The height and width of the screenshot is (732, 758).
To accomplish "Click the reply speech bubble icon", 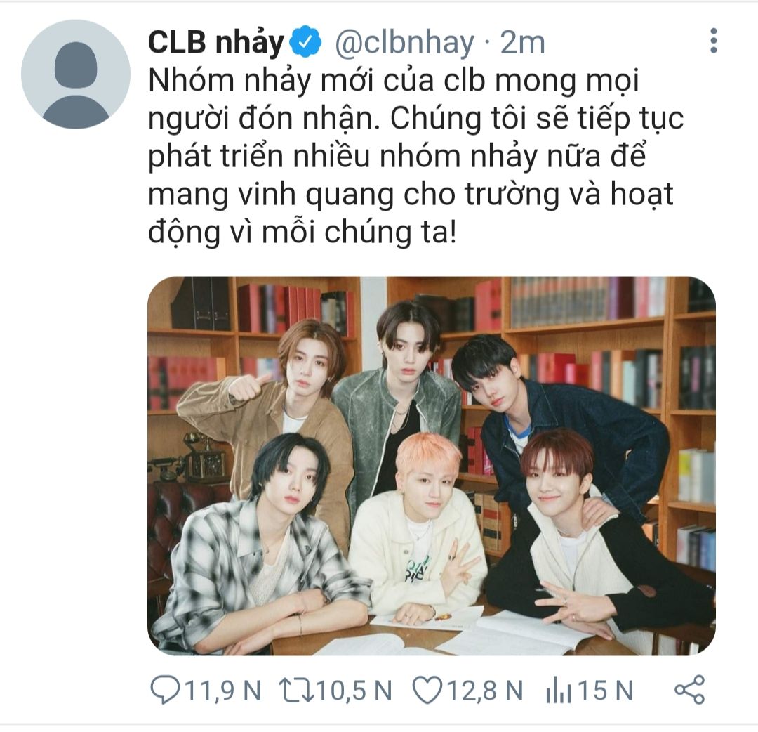I will click(165, 689).
